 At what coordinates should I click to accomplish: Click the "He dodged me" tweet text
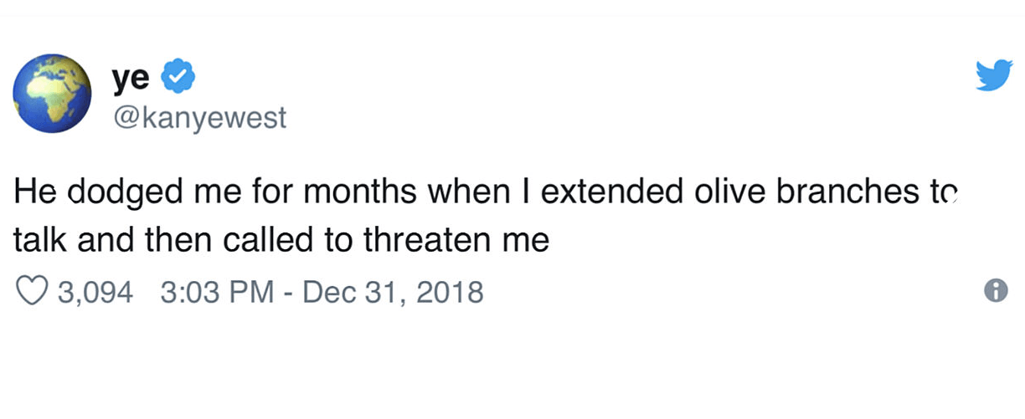[x=484, y=216]
